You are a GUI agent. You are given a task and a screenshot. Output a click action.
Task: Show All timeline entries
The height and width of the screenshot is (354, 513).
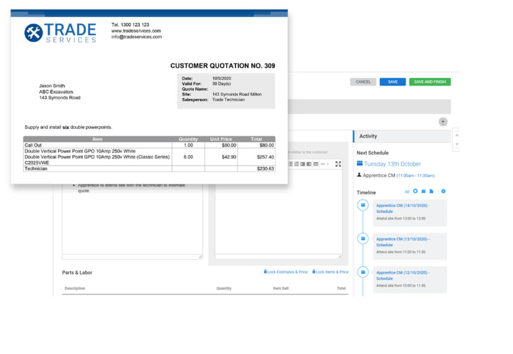pyautogui.click(x=407, y=192)
